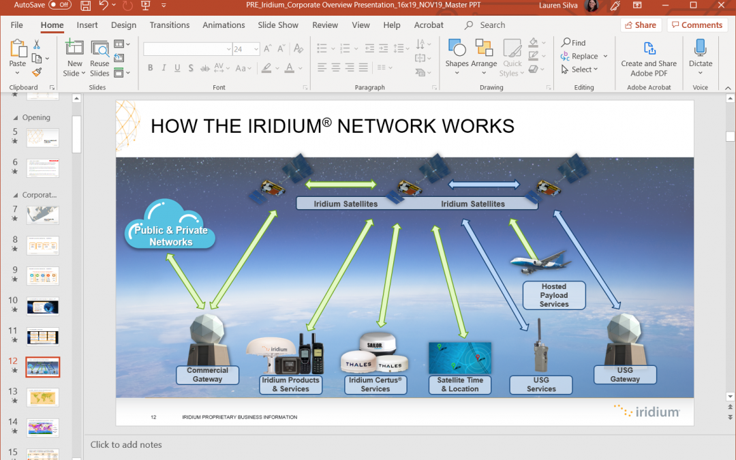Image resolution: width=736 pixels, height=460 pixels.
Task: Click Decrease Font Size icon
Action: coord(281,49)
